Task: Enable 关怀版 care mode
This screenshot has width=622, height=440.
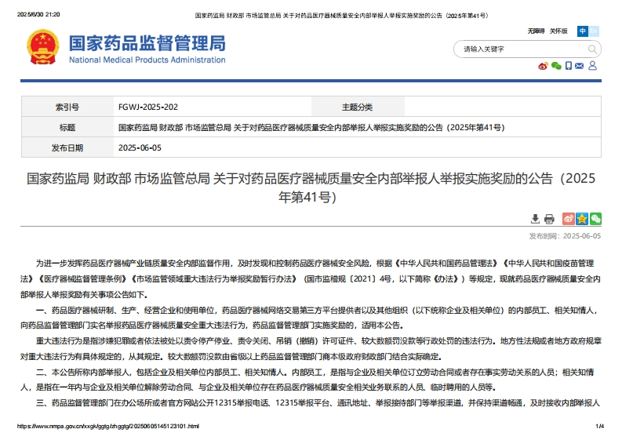Action: pyautogui.click(x=558, y=31)
